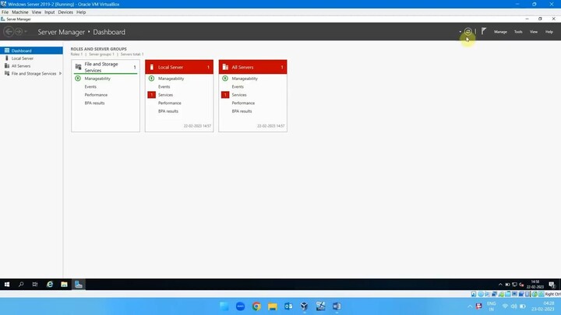Select File and Storage Services in sidebar
This screenshot has width=561, height=315.
31,73
